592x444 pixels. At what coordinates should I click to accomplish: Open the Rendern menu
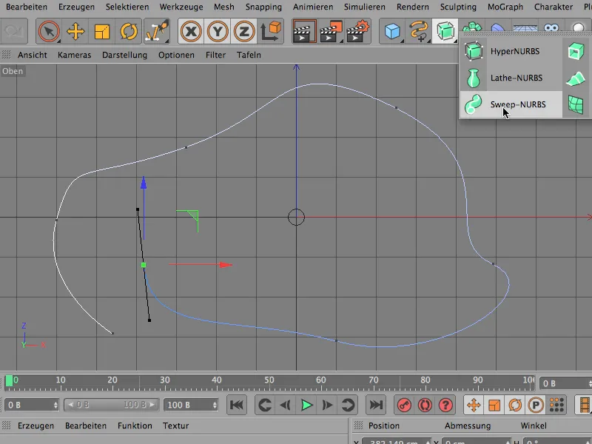(x=413, y=7)
